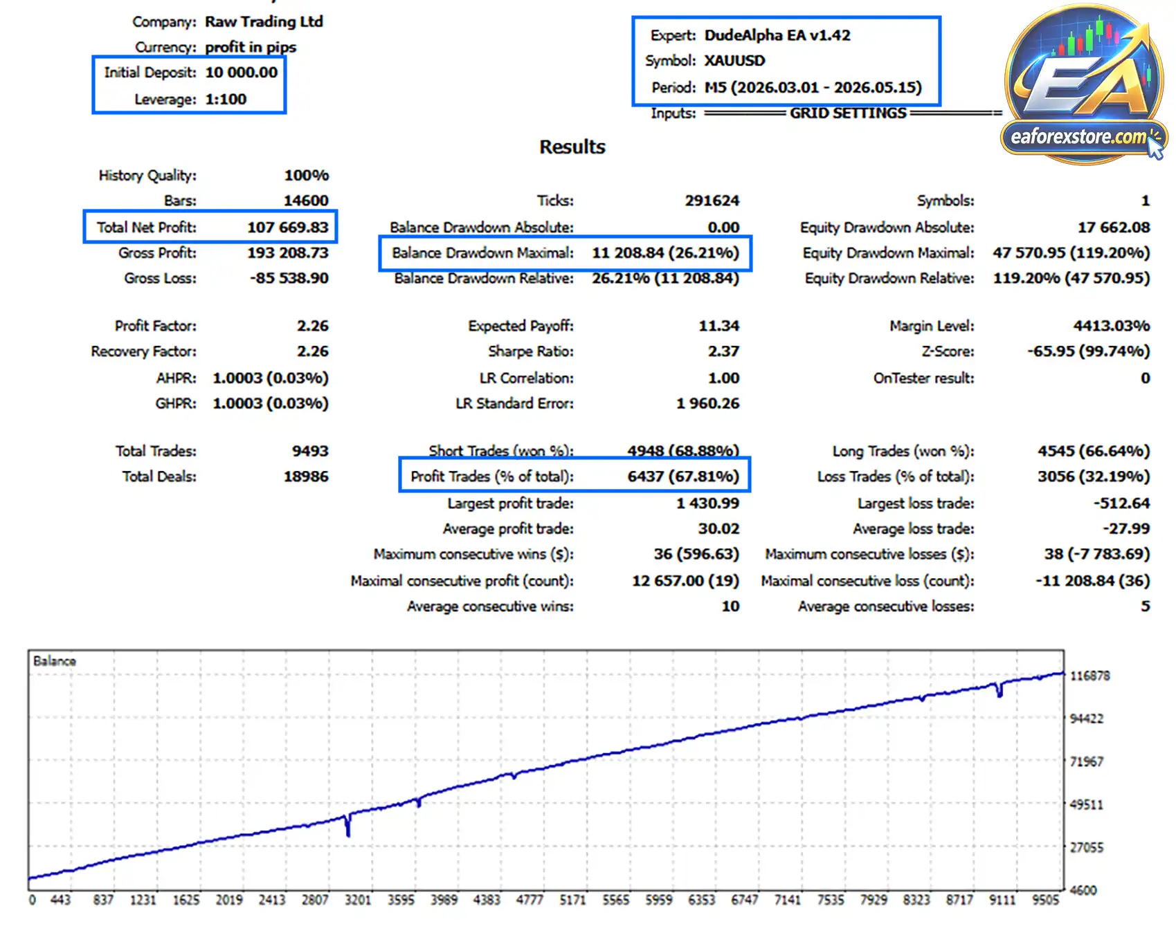Select the Equity Drawdown Absolute value 17 662.08
Screen dimensions: 1176x926
pyautogui.click(x=1114, y=227)
